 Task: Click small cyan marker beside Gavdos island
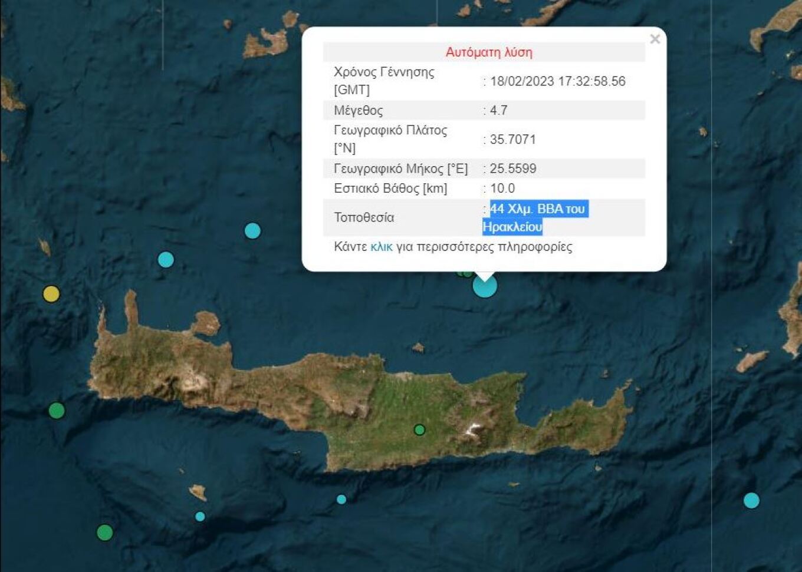coord(200,517)
